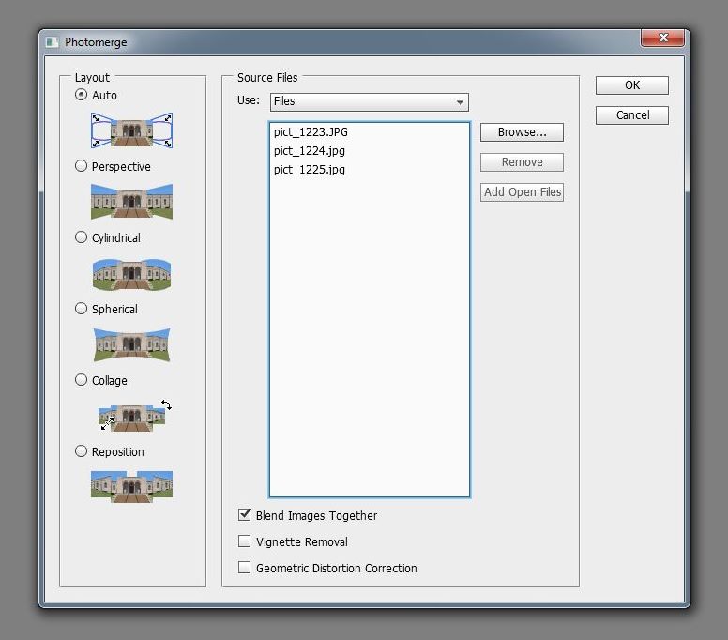
Task: Uncheck Blend Images Together
Action: coord(244,514)
